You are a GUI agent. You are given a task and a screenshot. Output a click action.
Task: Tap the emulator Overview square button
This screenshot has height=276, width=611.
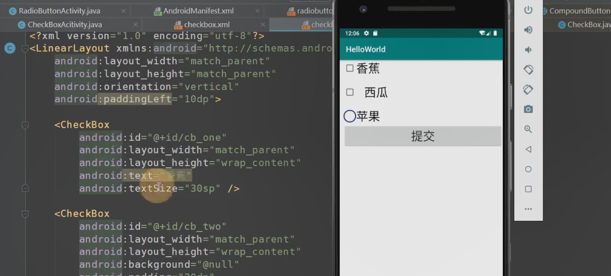528,189
